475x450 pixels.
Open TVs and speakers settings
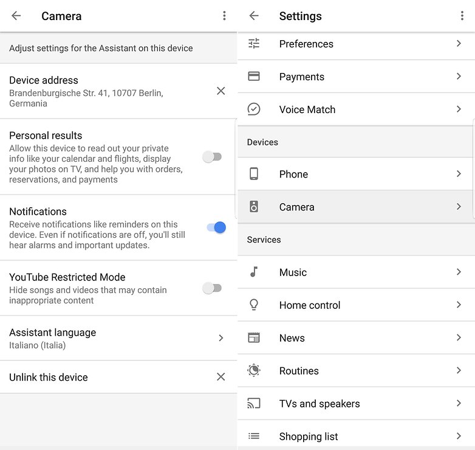coord(356,403)
